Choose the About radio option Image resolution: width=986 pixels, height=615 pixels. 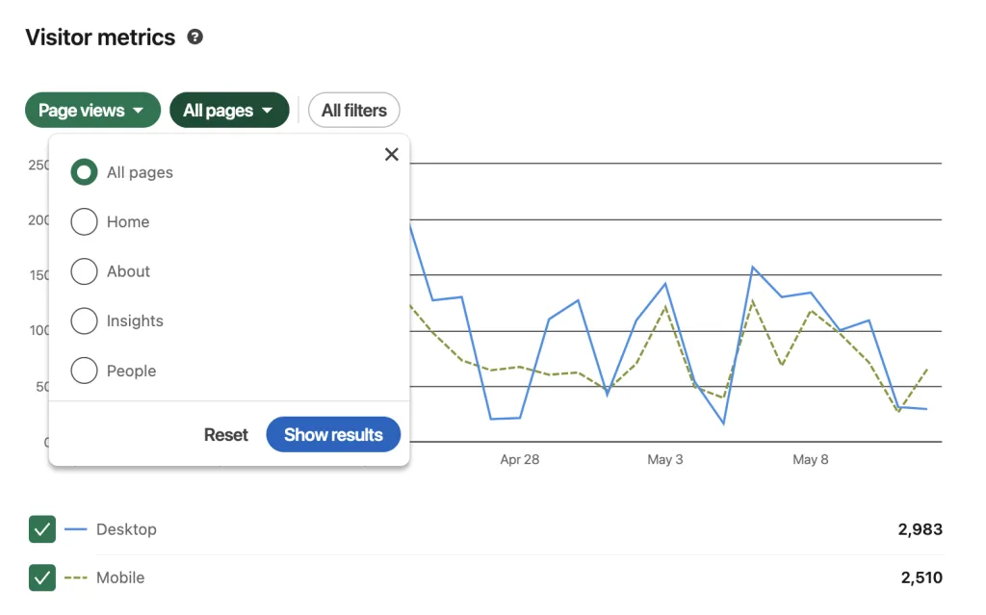pos(85,271)
